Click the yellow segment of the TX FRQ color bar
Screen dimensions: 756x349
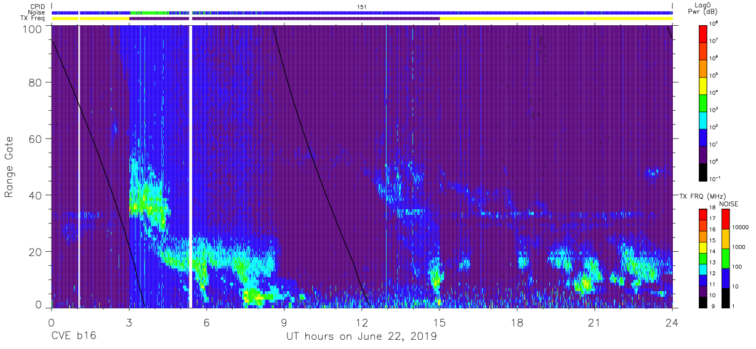click(x=703, y=248)
